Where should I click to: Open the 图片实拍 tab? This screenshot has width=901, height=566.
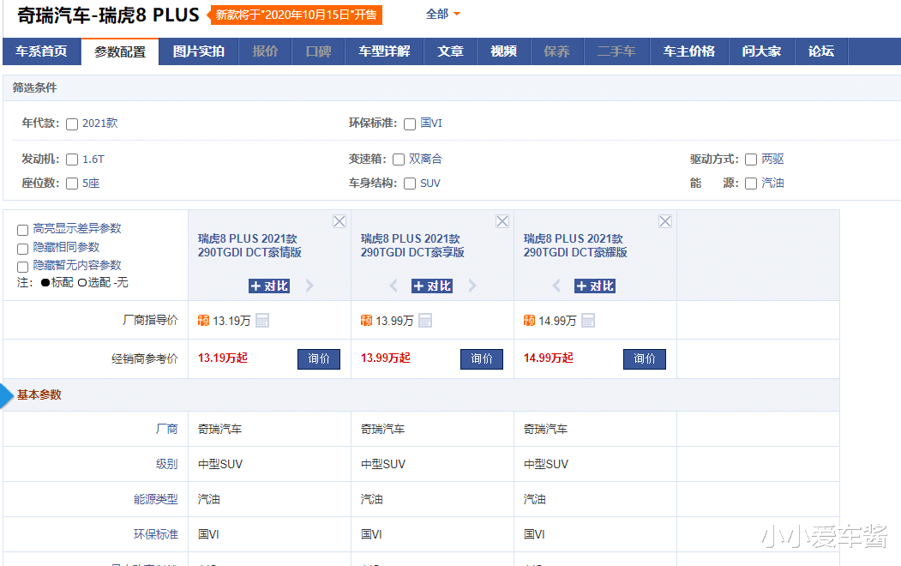(x=198, y=51)
